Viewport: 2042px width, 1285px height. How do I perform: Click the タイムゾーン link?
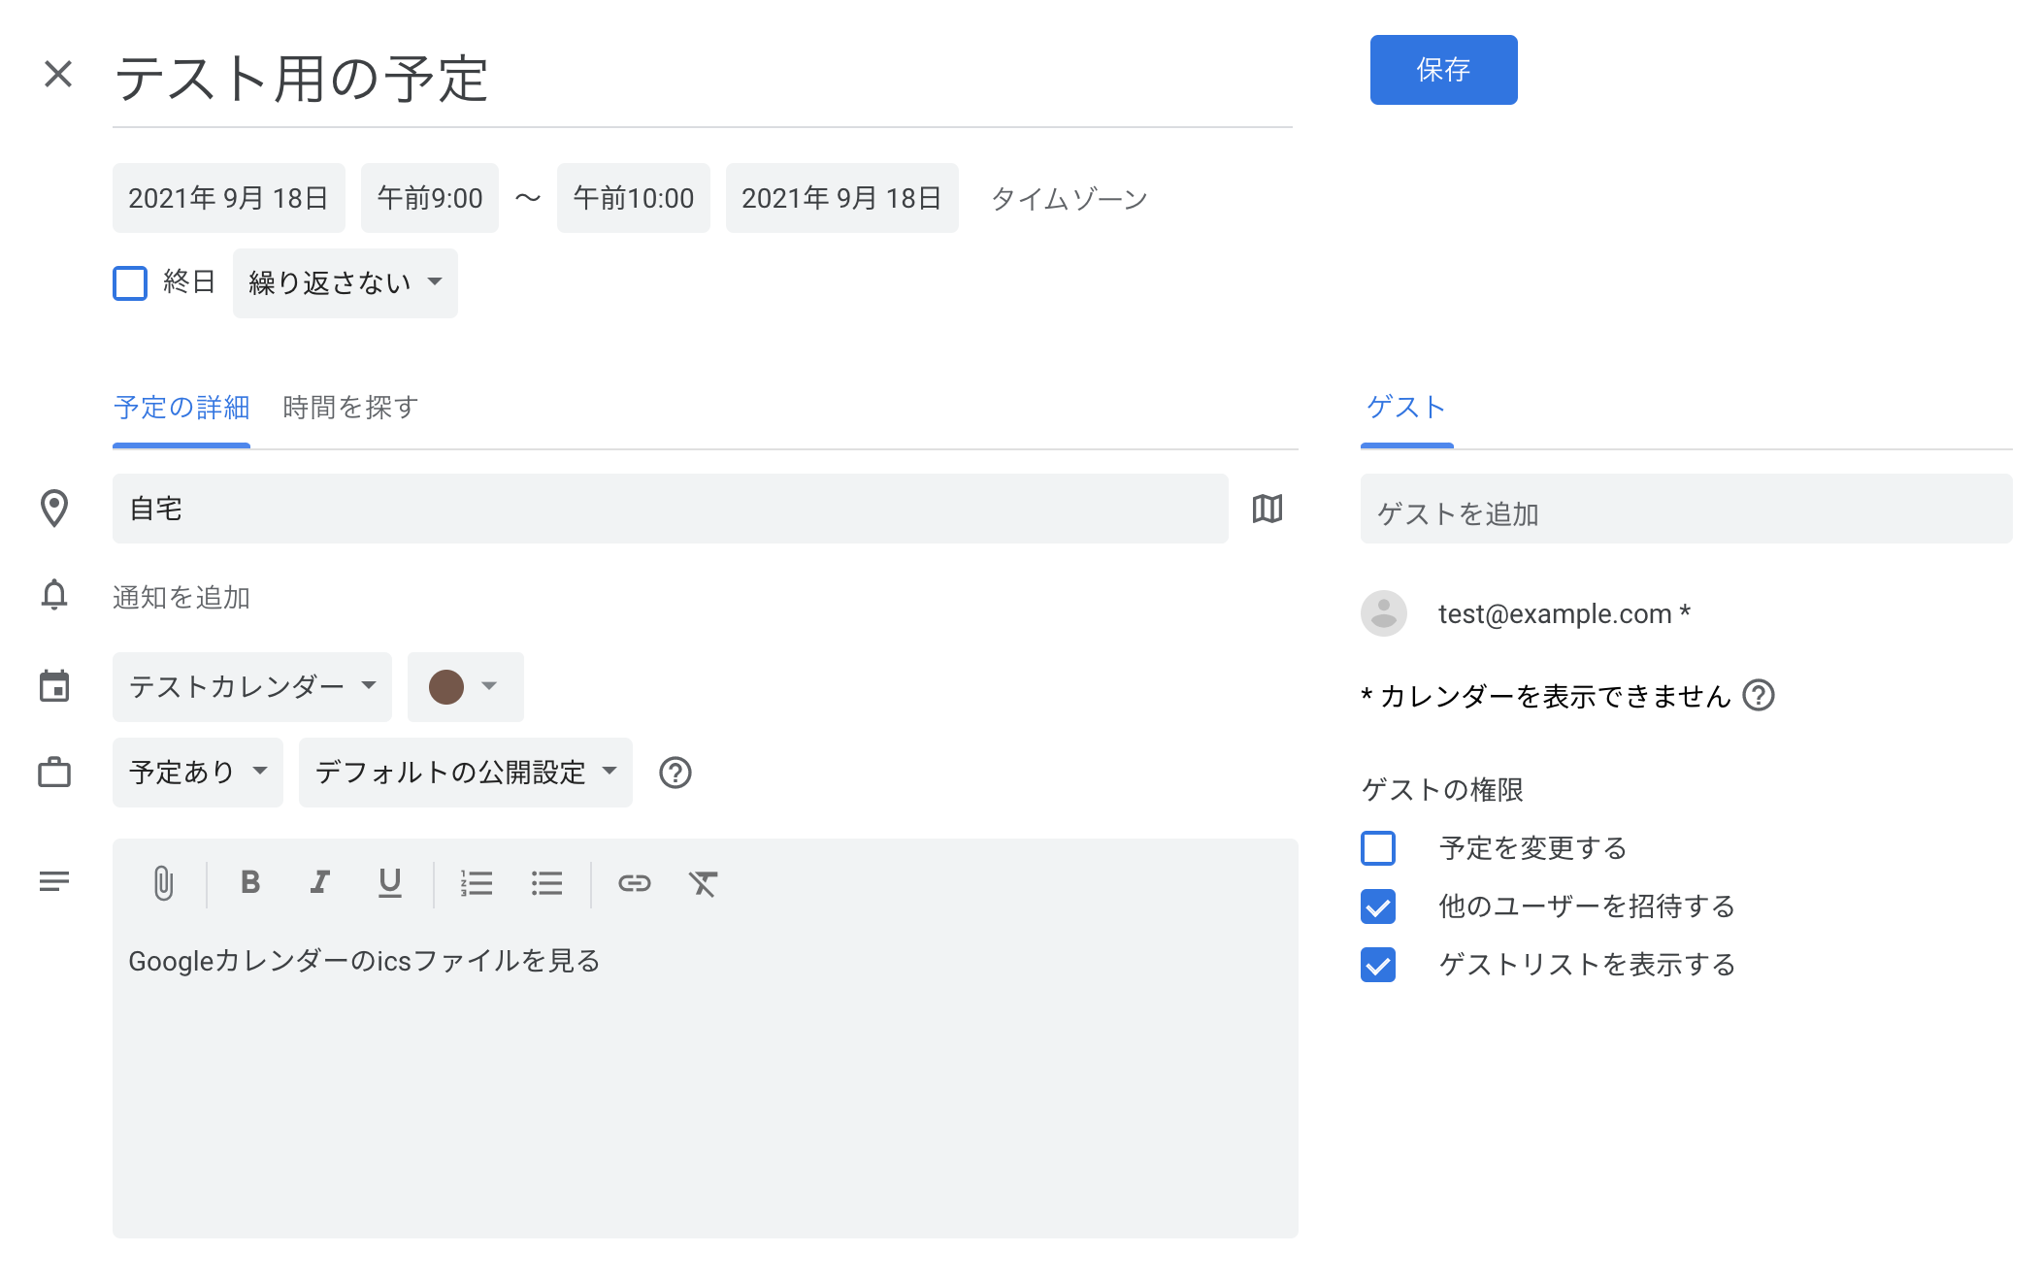1069,199
